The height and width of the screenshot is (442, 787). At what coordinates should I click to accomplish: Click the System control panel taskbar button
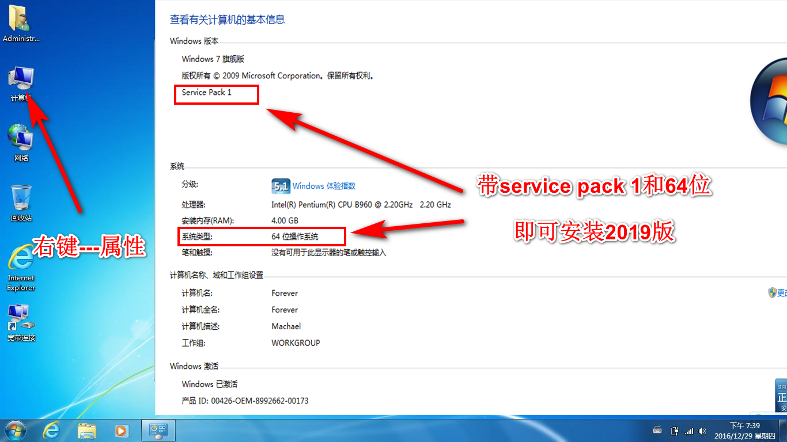click(158, 430)
